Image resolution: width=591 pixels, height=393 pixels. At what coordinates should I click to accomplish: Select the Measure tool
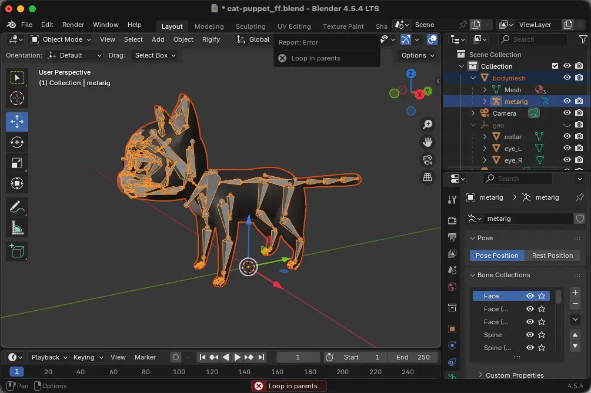tap(17, 227)
